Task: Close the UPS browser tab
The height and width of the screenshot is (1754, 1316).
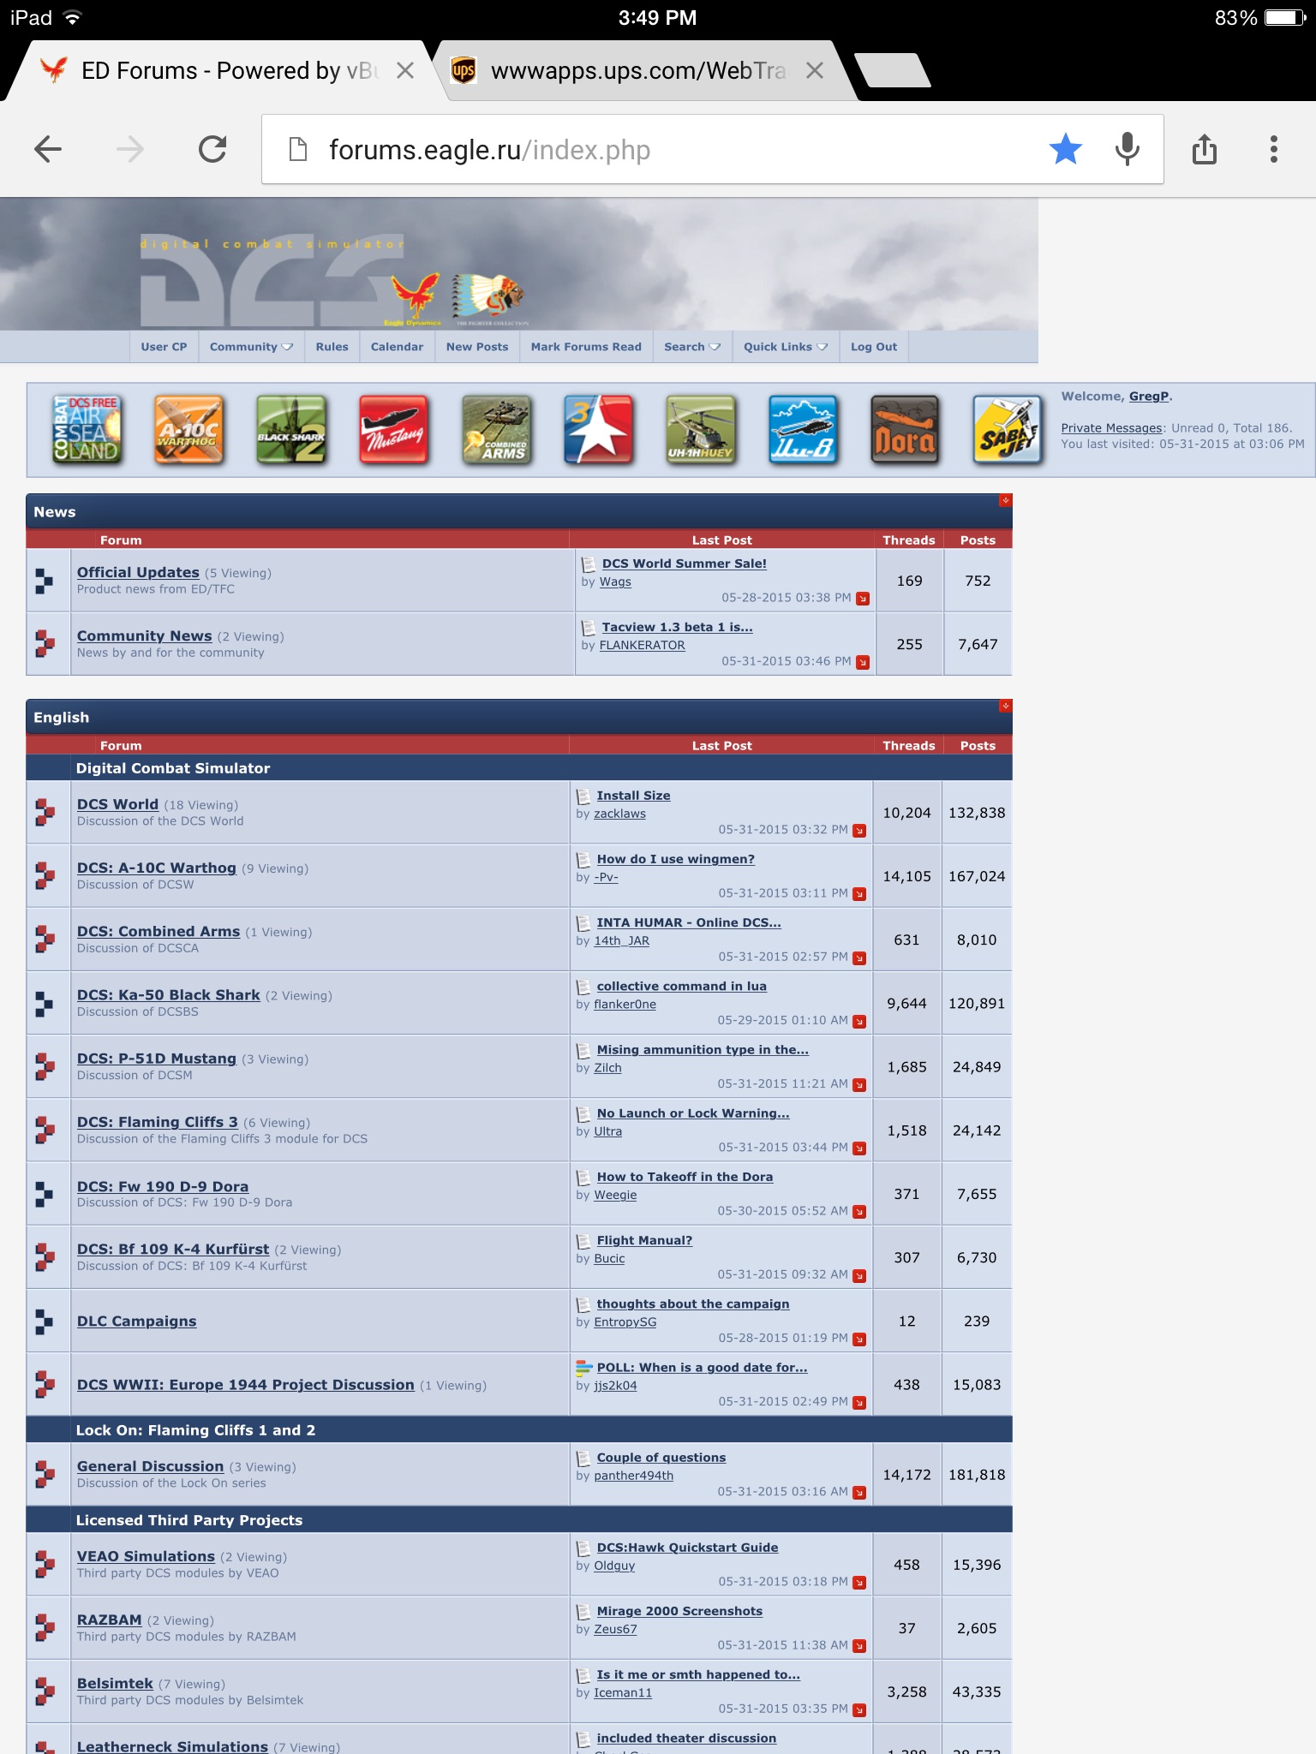Action: 815,70
